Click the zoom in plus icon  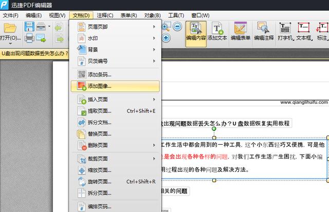click(x=166, y=38)
